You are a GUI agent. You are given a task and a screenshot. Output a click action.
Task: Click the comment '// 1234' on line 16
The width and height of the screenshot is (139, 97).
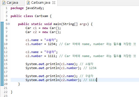[x=90, y=68]
